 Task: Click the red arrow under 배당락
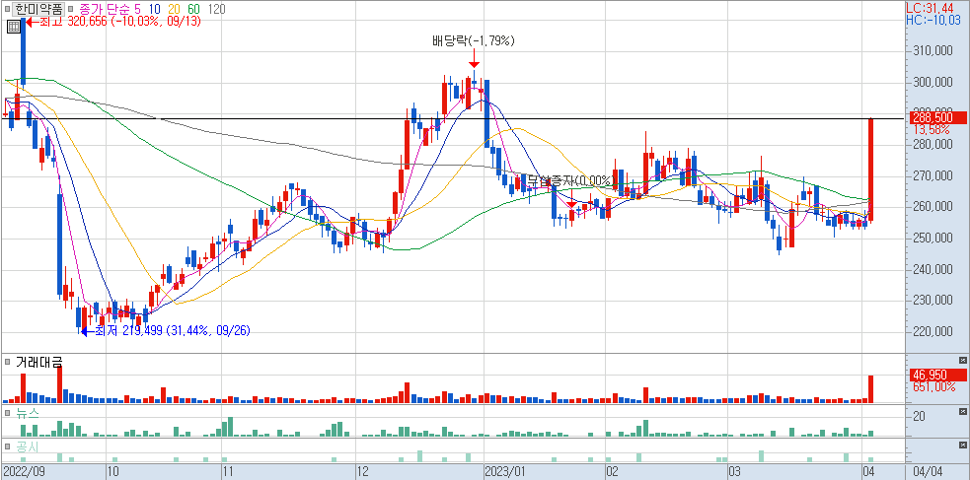click(474, 60)
